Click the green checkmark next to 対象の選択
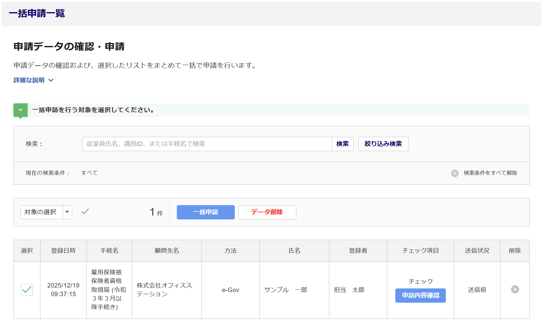 (x=85, y=212)
